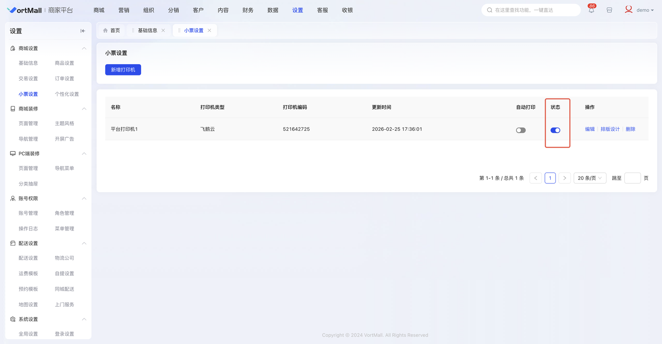Collapse the 账号权限 sidebar group
The height and width of the screenshot is (344, 662).
tap(84, 199)
